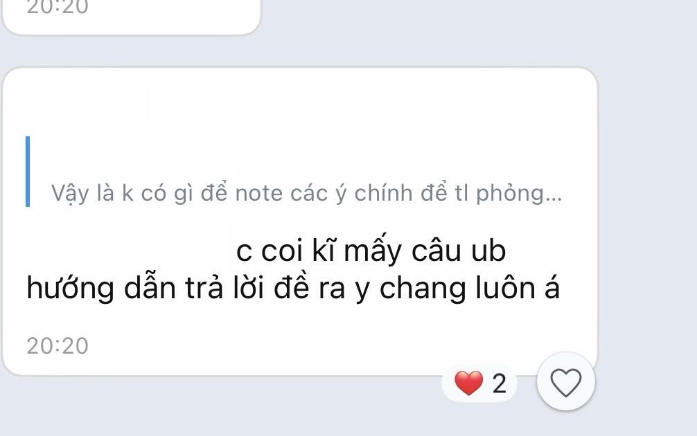Click the reaction count number 2
The width and height of the screenshot is (697, 436).
[499, 383]
